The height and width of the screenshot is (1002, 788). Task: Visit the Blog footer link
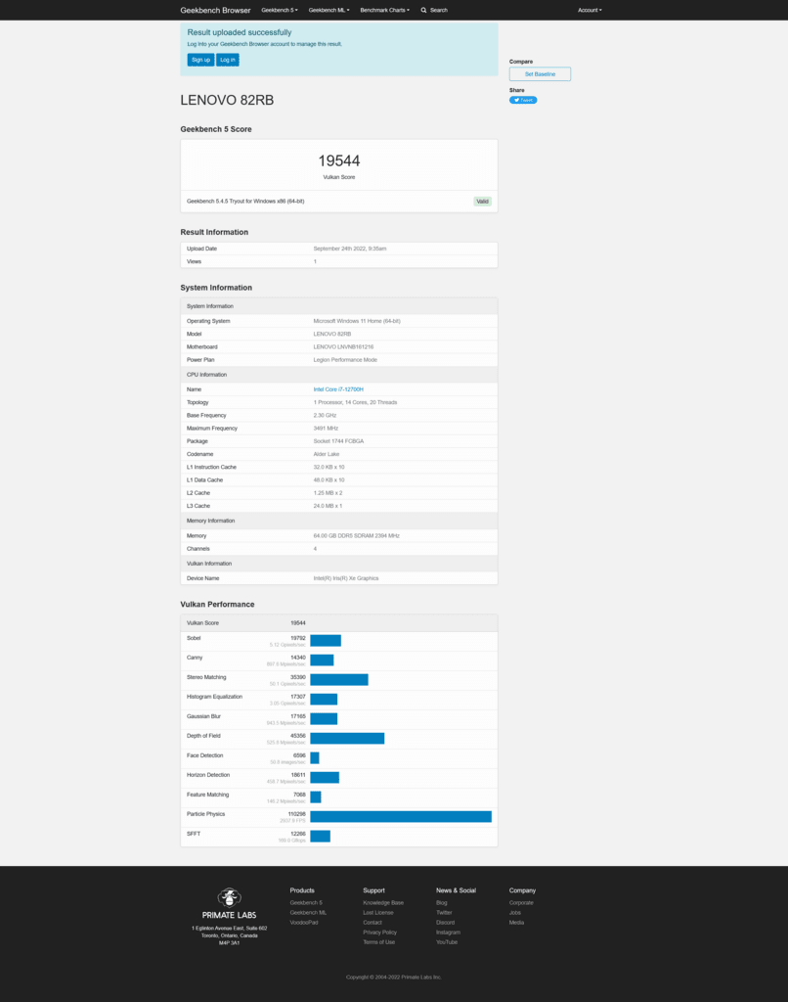coord(441,903)
